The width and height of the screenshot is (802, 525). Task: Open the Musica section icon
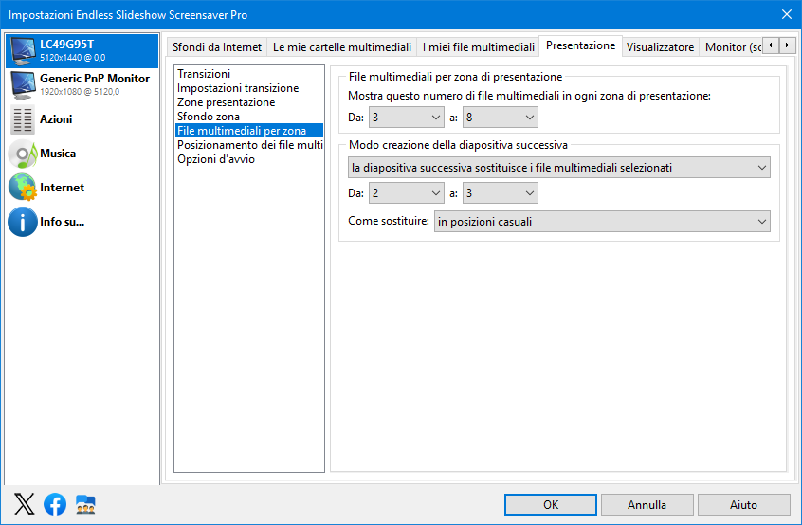click(23, 154)
